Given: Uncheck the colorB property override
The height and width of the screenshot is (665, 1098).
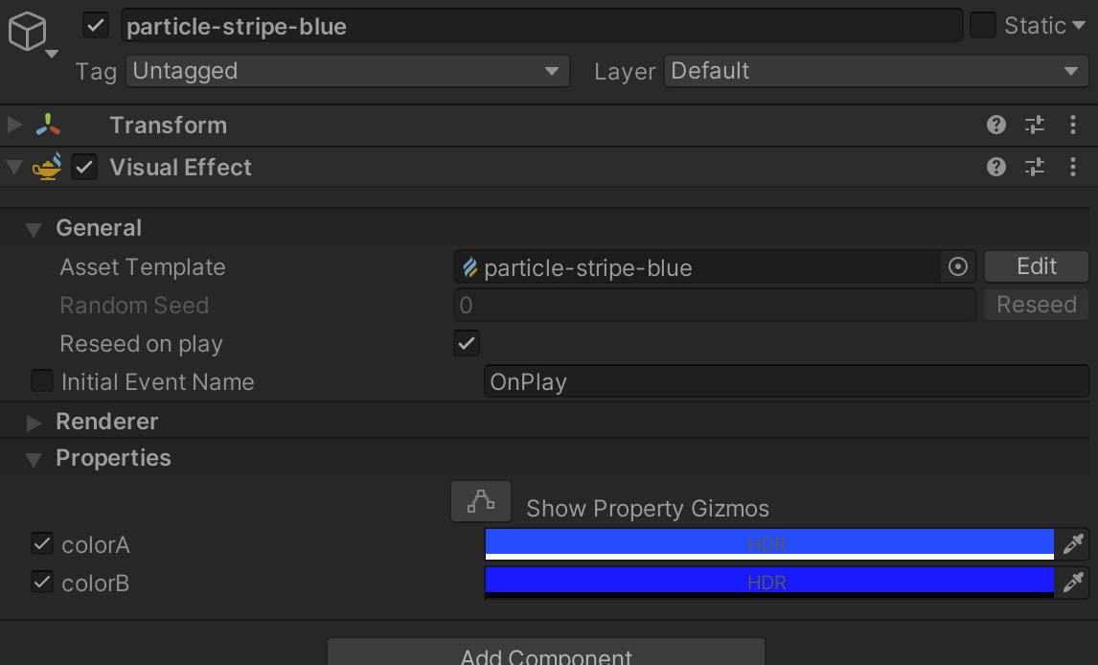Looking at the screenshot, I should pos(42,583).
